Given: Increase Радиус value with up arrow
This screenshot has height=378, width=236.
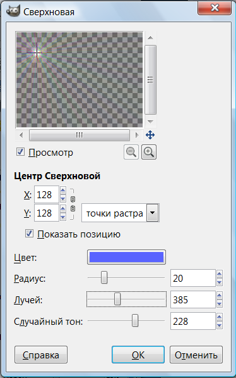Looking at the screenshot, I should (x=219, y=274).
